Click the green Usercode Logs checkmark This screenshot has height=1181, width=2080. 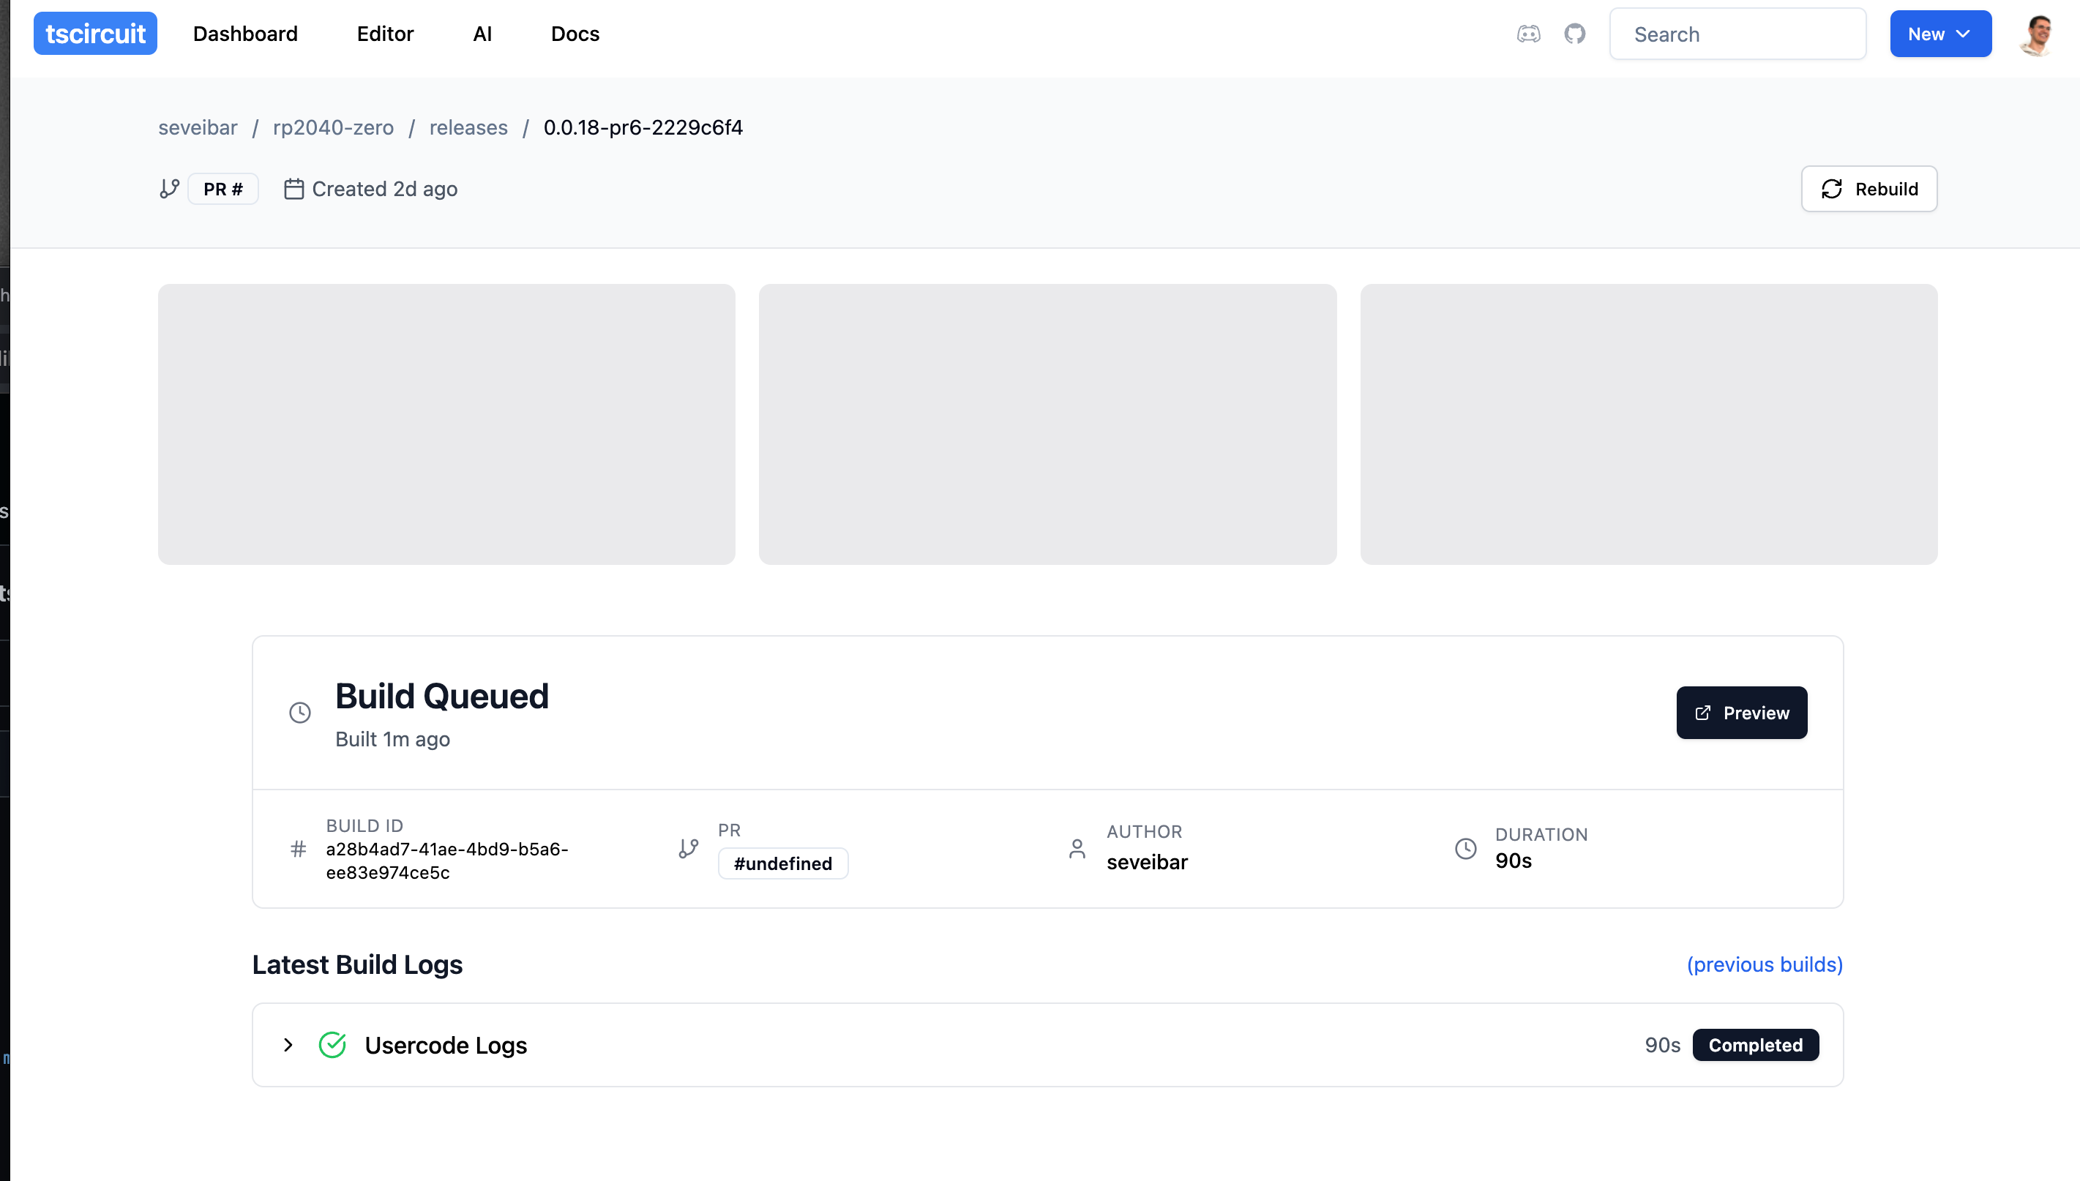pyautogui.click(x=332, y=1045)
